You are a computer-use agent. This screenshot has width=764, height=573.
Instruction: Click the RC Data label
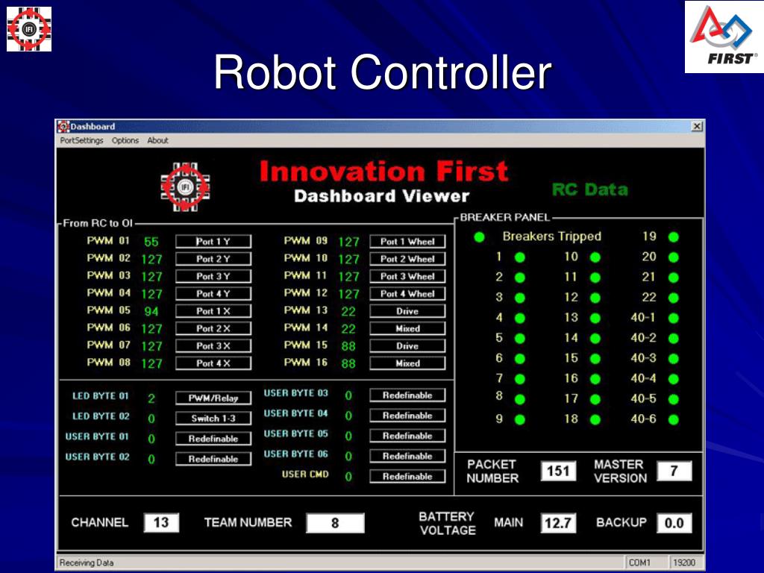[x=590, y=189]
